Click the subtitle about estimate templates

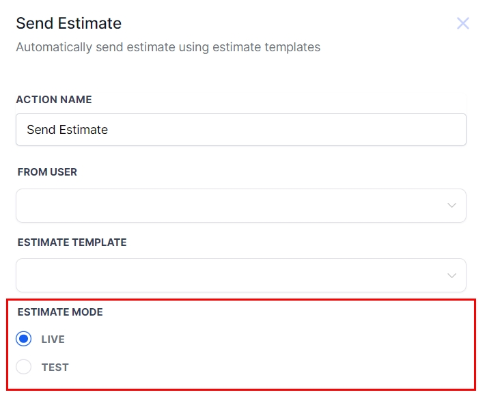pyautogui.click(x=168, y=47)
